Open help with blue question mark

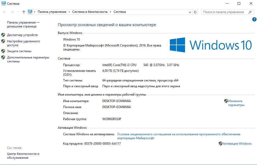tap(254, 19)
